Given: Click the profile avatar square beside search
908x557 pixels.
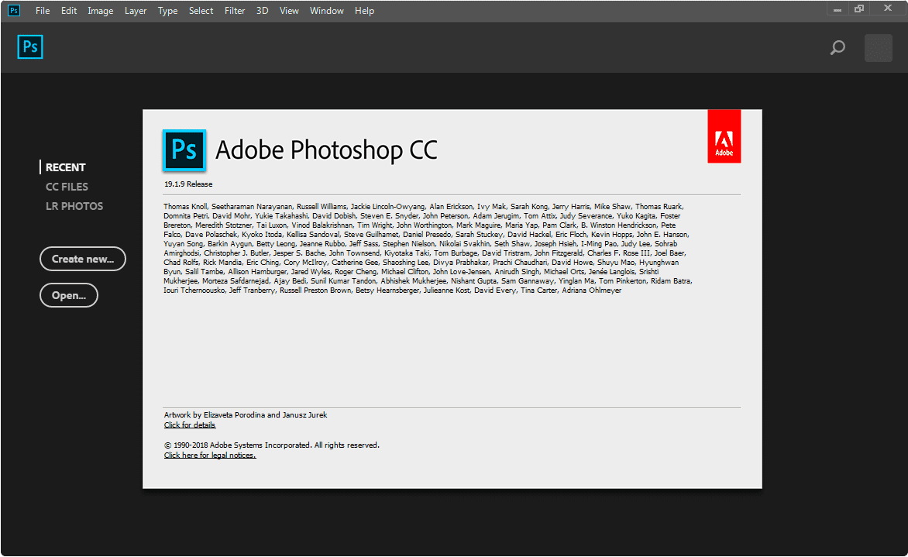Looking at the screenshot, I should click(879, 48).
